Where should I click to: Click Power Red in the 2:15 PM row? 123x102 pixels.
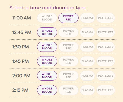(x=68, y=90)
